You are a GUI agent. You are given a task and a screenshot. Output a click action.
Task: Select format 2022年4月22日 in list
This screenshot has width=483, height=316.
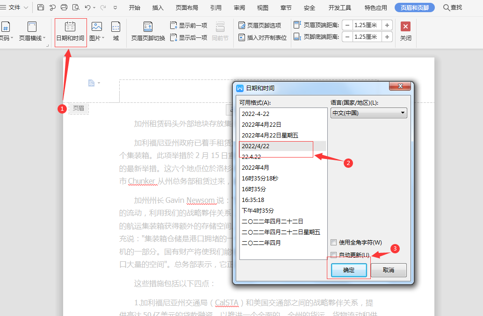coord(283,124)
